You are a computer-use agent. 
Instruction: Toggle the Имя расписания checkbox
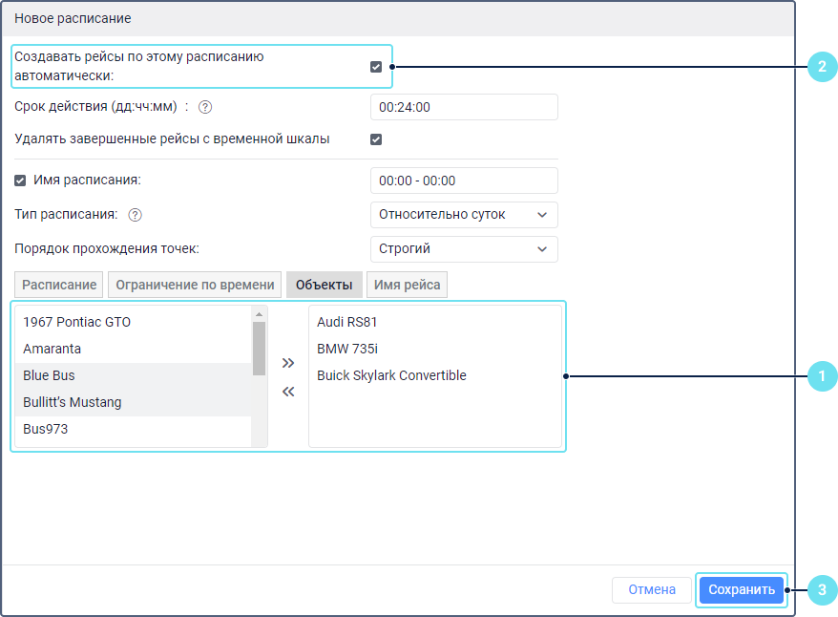[x=21, y=181]
